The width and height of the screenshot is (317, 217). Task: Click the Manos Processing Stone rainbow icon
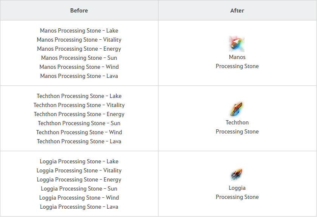[237, 44]
